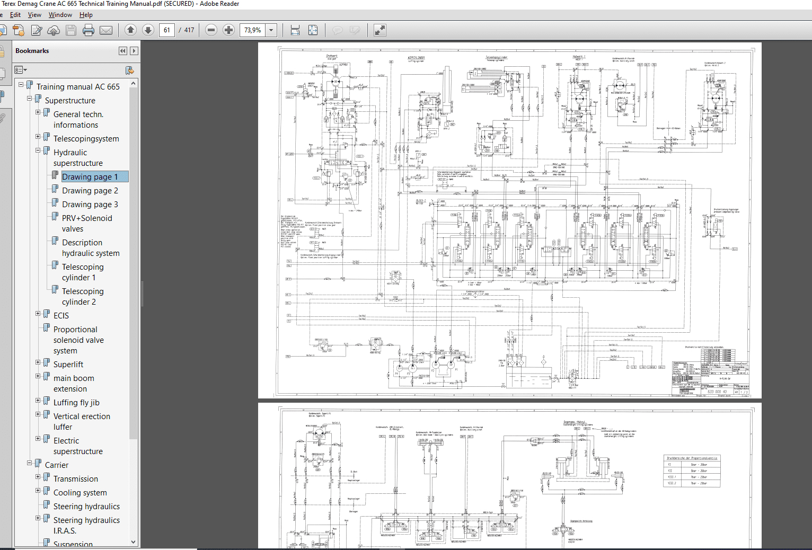
Task: Open the bookmarks options menu
Action: pos(20,70)
